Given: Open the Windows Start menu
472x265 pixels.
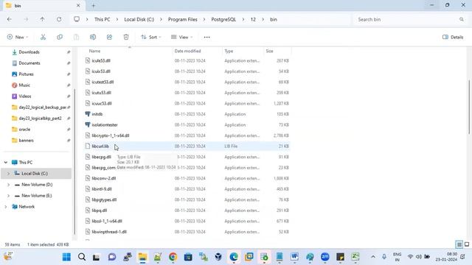Looking at the screenshot, I should click(66, 257).
